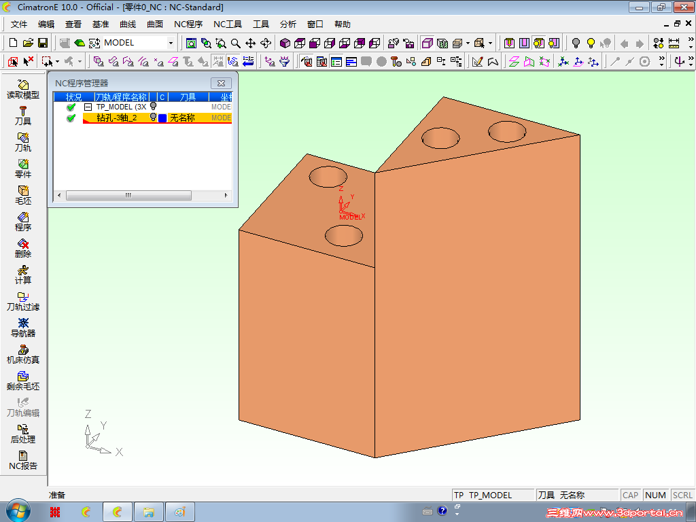Run the 计算 (calculate) sidebar tool
The width and height of the screenshot is (696, 522).
23,275
